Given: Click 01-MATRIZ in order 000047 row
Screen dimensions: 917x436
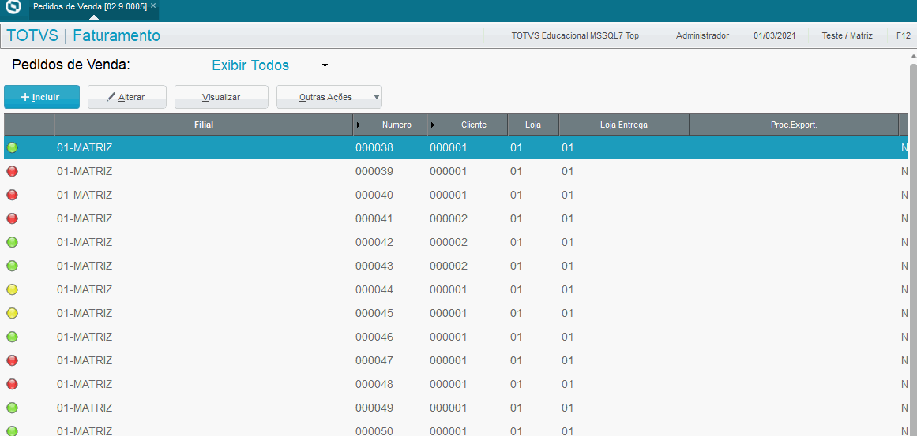Looking at the screenshot, I should tap(85, 361).
